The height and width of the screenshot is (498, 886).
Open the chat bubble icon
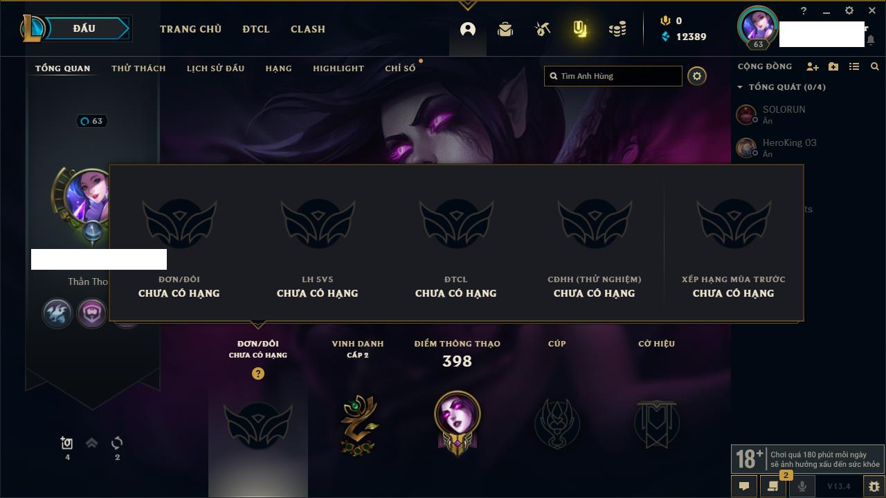743,486
